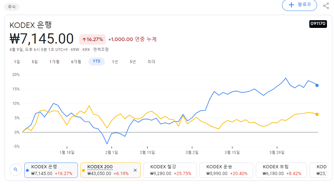Select the 1일 time range
The height and width of the screenshot is (184, 334).
[x=17, y=62]
